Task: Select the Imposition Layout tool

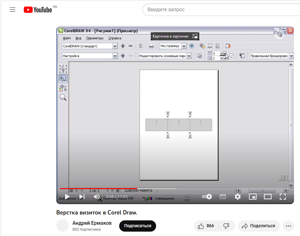Action: pos(63,78)
